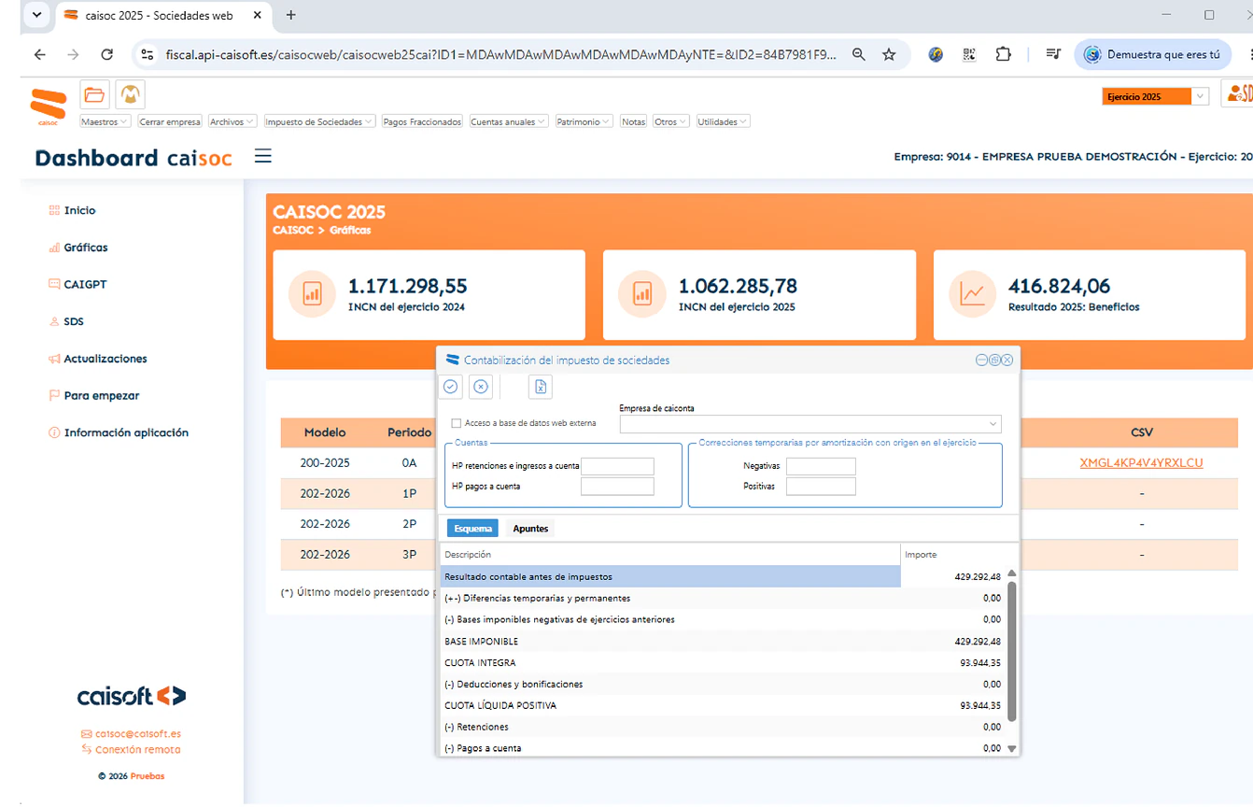
Task: Open the Archivos dropdown menu
Action: point(232,121)
